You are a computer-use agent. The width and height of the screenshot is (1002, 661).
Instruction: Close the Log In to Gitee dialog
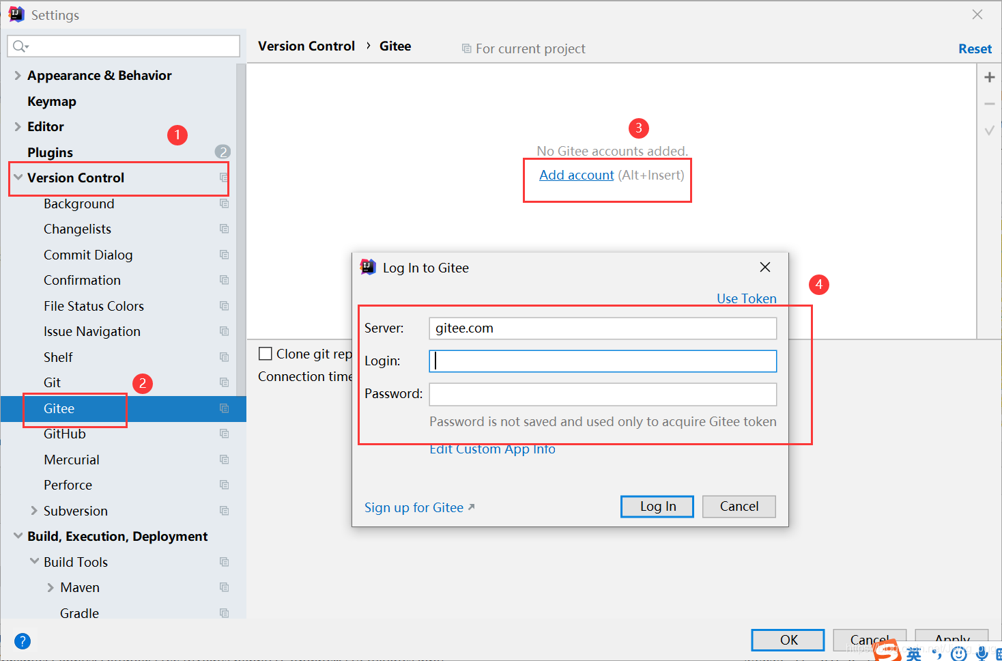tap(765, 267)
